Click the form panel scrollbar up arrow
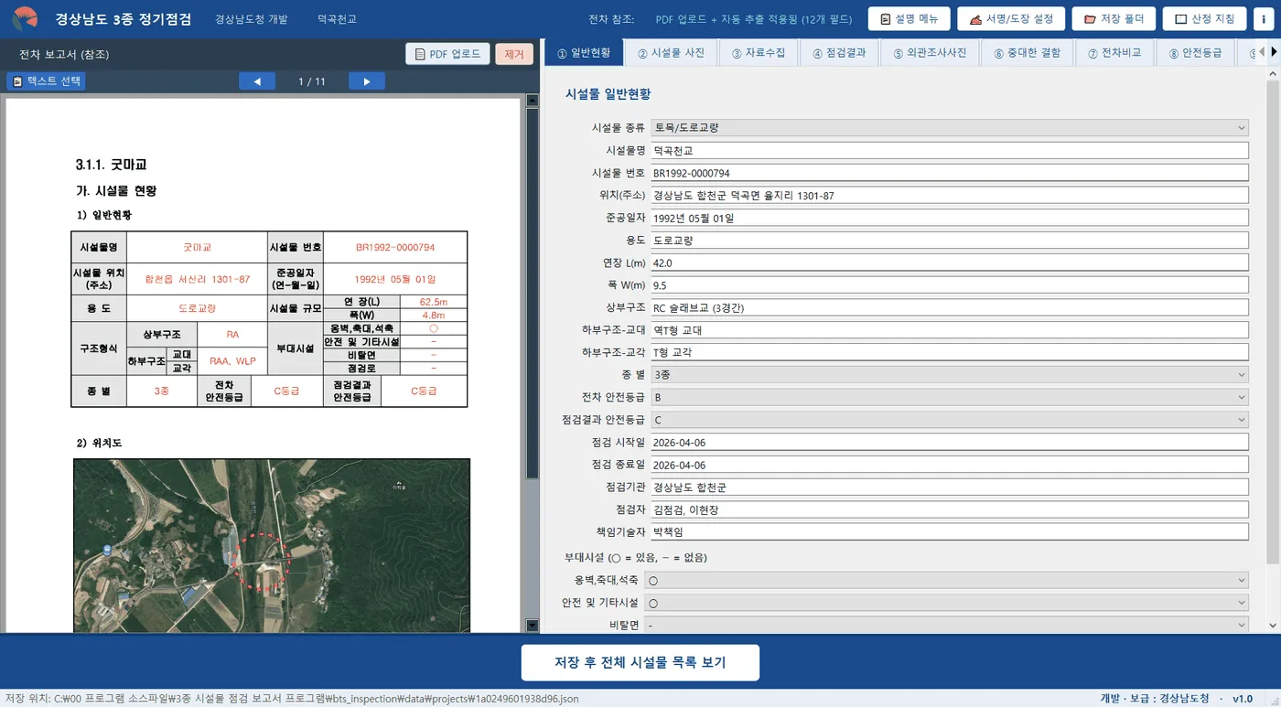 coord(1273,72)
